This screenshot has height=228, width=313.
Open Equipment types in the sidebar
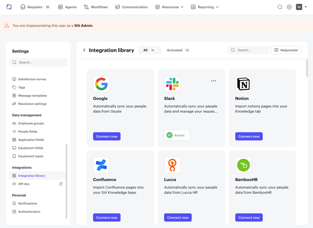[31, 156]
